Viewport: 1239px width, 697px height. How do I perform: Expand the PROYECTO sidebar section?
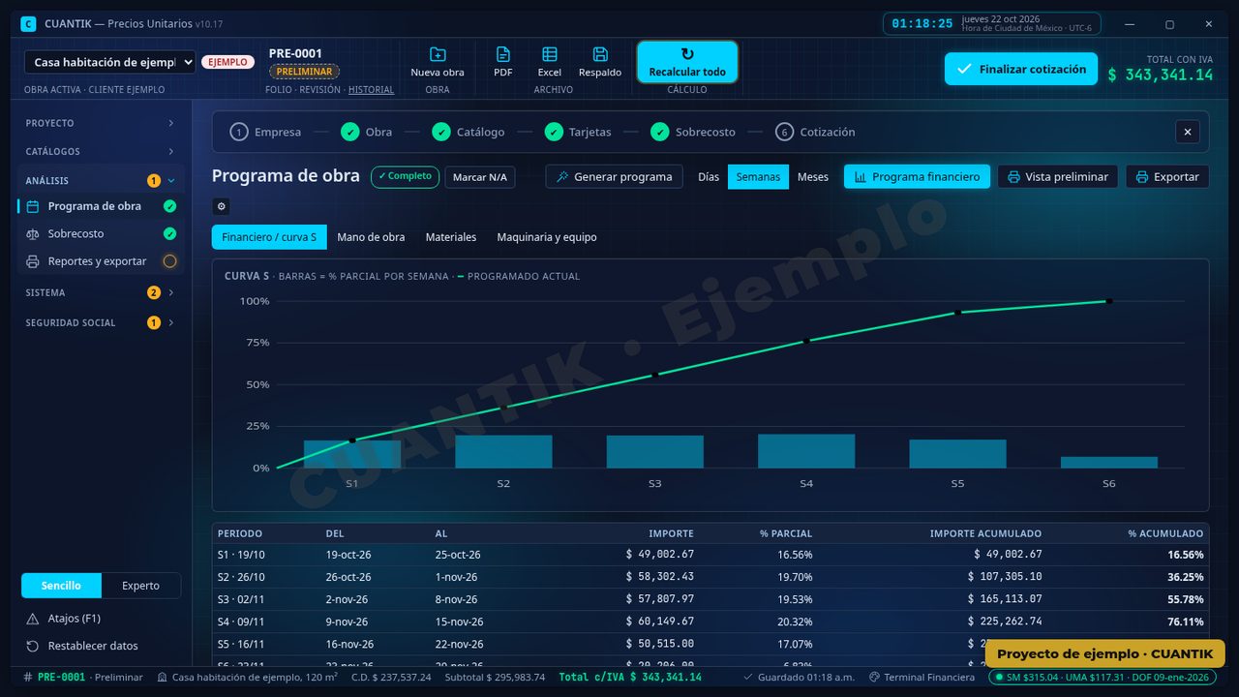101,123
